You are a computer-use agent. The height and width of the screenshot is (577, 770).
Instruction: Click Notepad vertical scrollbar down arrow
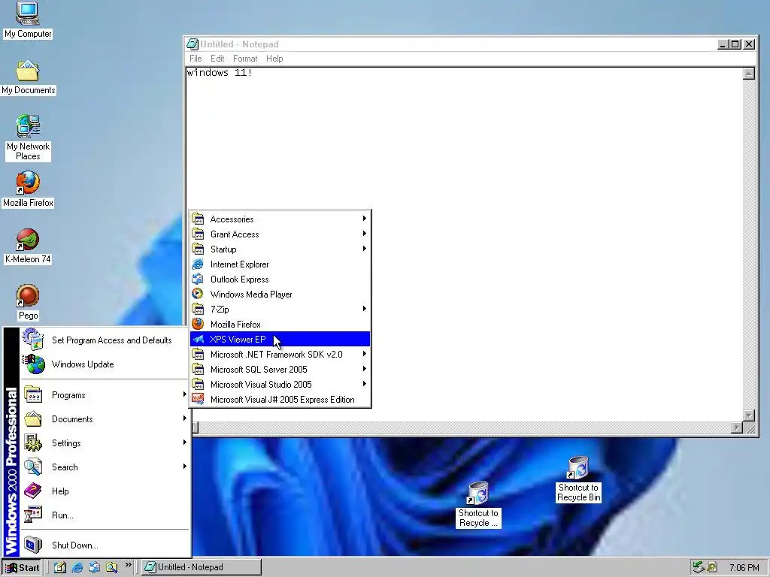[748, 415]
